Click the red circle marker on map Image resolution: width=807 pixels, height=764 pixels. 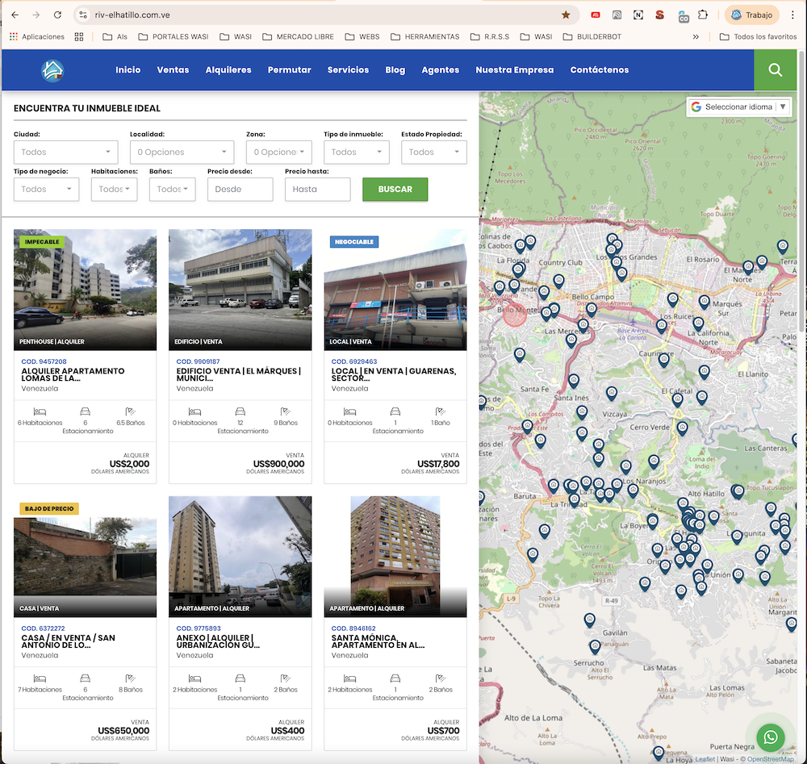[x=514, y=315]
